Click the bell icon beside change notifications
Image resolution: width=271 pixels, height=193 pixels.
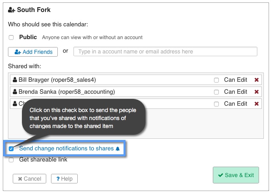118,149
